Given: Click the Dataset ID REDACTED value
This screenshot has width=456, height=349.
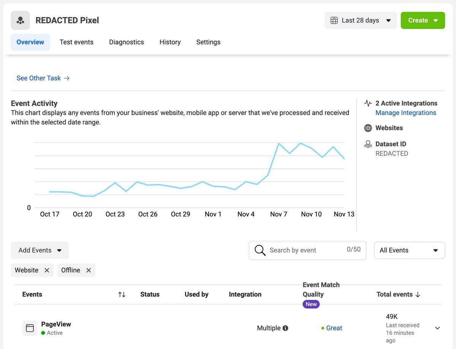Looking at the screenshot, I should click(x=392, y=154).
